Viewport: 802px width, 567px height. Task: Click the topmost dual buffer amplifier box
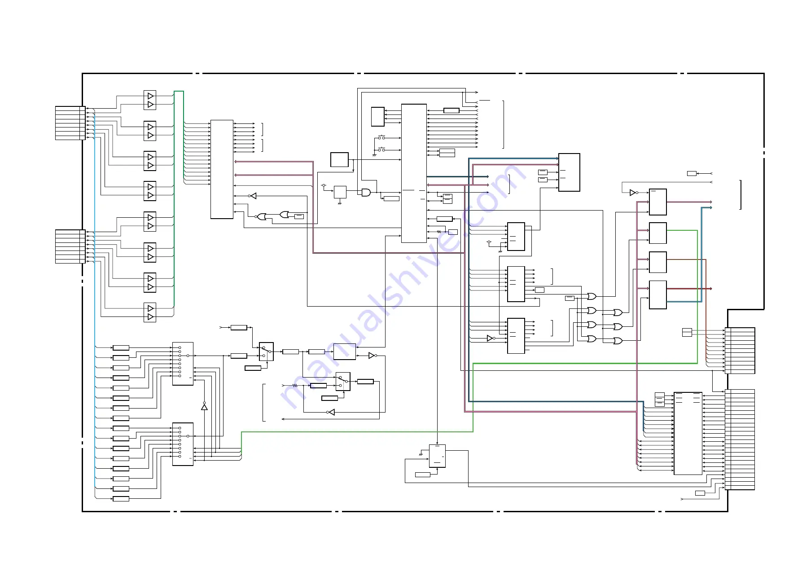150,100
